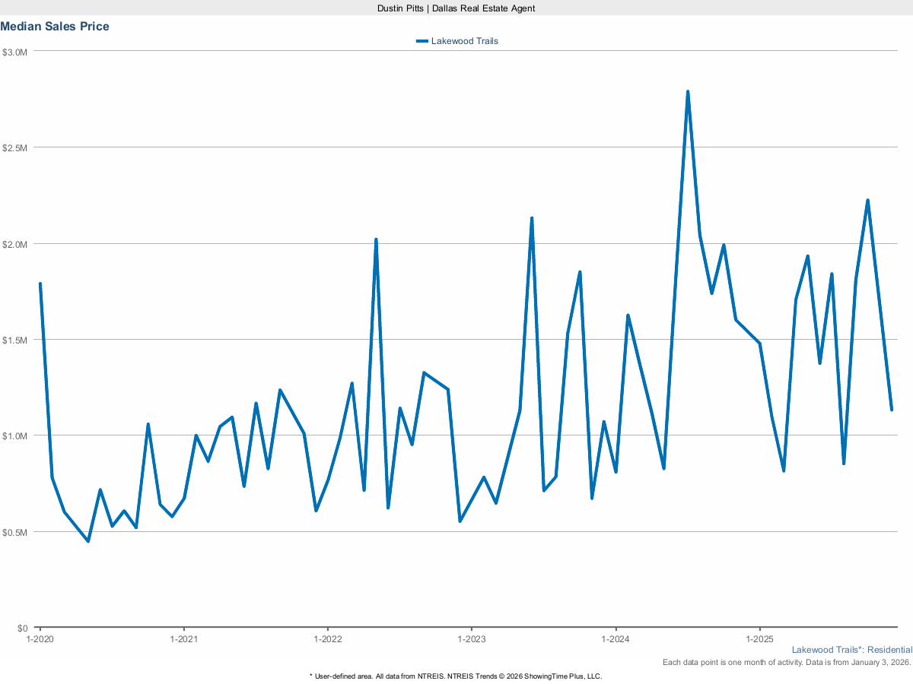Select the blue legend marker above the chart
Viewport: 913px width, 684px height.
[x=422, y=41]
